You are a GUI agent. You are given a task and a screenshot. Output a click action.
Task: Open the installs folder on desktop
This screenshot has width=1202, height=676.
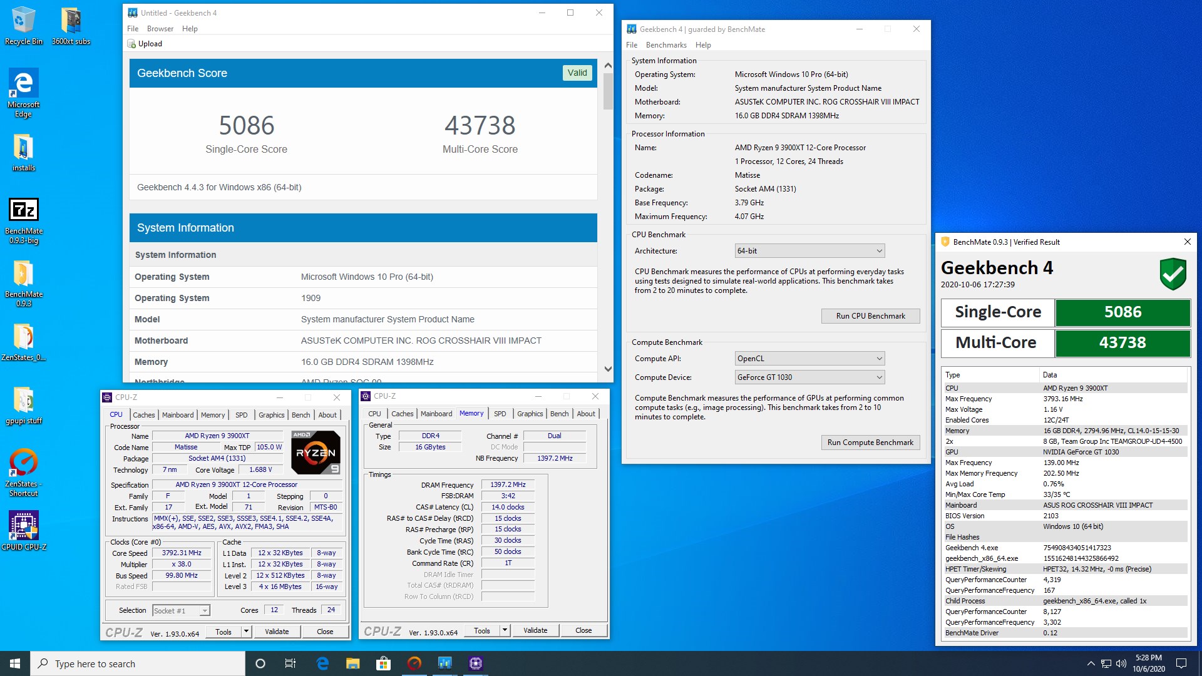click(24, 152)
